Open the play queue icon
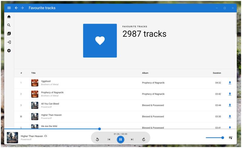Image resolution: width=242 pixels, height=148 pixels. coord(231,138)
